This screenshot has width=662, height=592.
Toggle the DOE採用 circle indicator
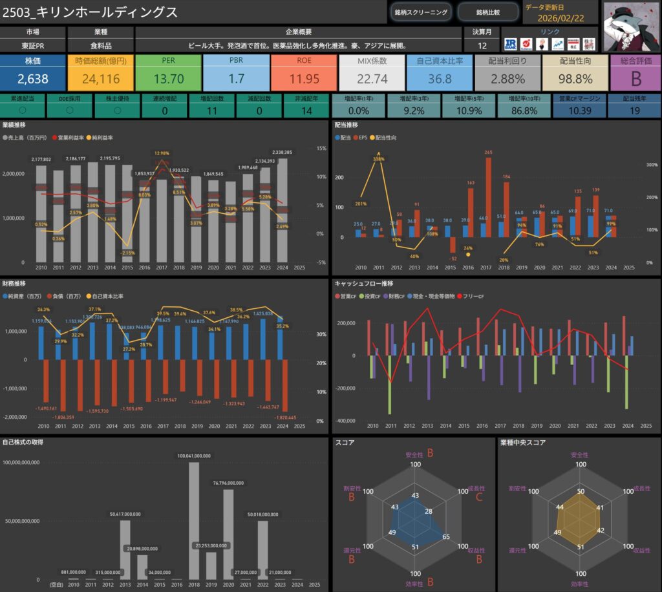click(x=69, y=111)
